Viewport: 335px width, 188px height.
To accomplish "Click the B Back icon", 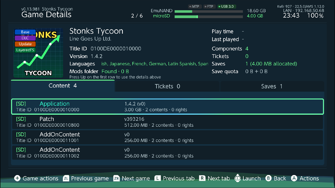I will point(268,178).
